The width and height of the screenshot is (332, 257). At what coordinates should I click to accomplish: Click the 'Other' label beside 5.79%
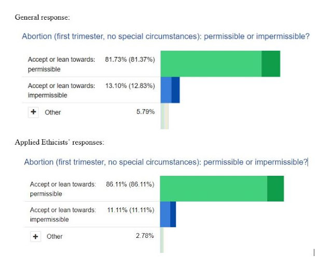pos(52,112)
